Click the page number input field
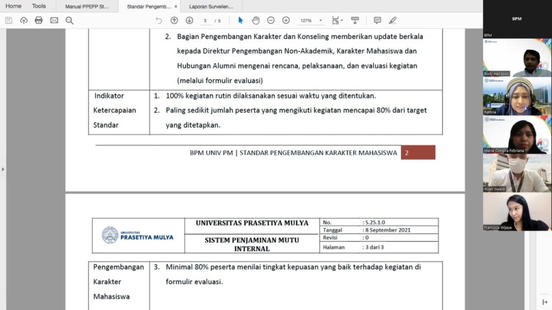552x310 pixels. (x=205, y=21)
